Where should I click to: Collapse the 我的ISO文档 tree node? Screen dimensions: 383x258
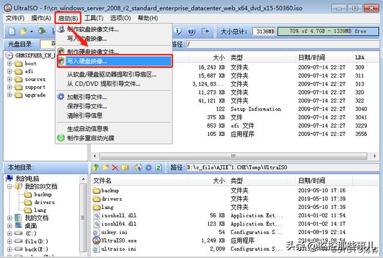(10, 187)
